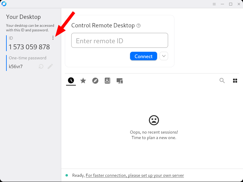Open the set up your own server link
The image size is (243, 182).
click(135, 175)
